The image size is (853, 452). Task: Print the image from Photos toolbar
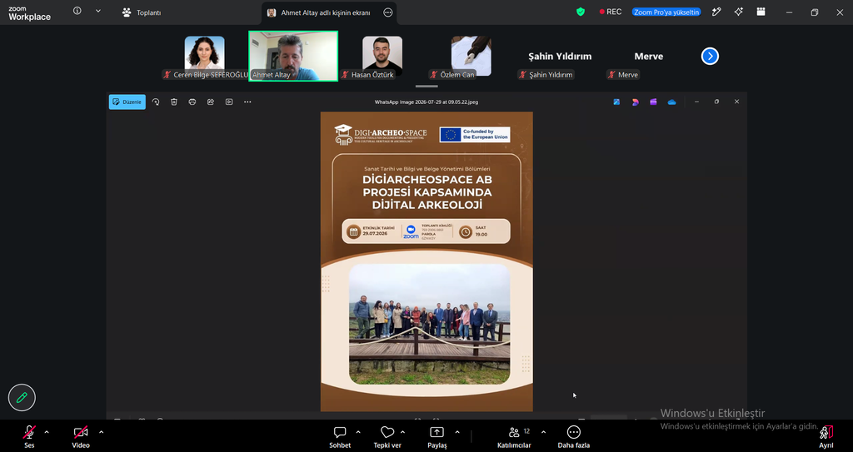[192, 102]
